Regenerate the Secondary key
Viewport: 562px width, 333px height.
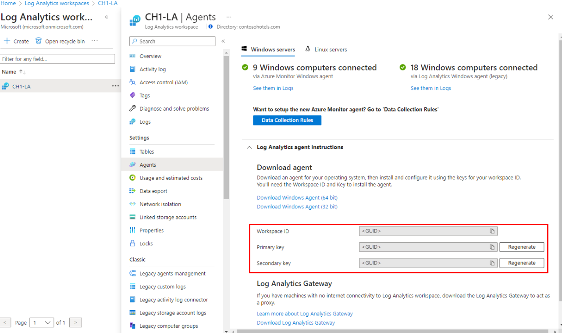521,262
